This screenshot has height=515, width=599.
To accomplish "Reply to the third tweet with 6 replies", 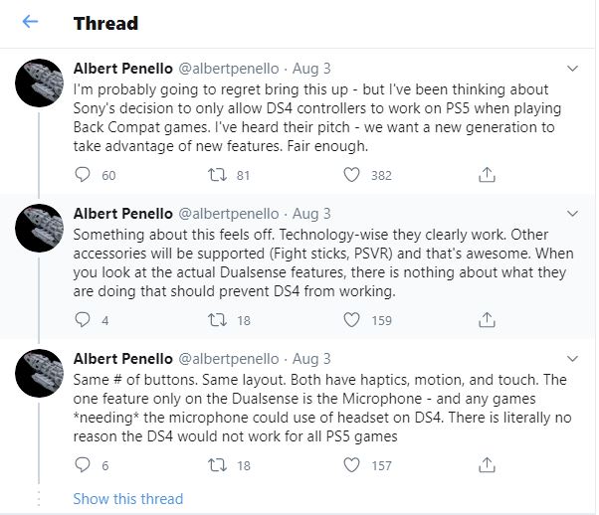I will pyautogui.click(x=83, y=465).
